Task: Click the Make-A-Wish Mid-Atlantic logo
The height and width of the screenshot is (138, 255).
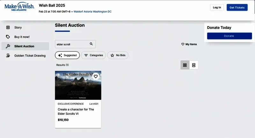Action: point(19,7)
